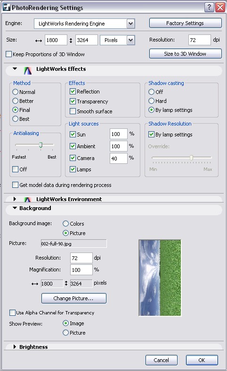Choose Hard shadow casting option

pos(151,101)
